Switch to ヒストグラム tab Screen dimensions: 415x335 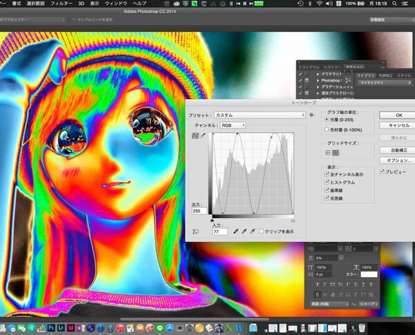pos(309,67)
